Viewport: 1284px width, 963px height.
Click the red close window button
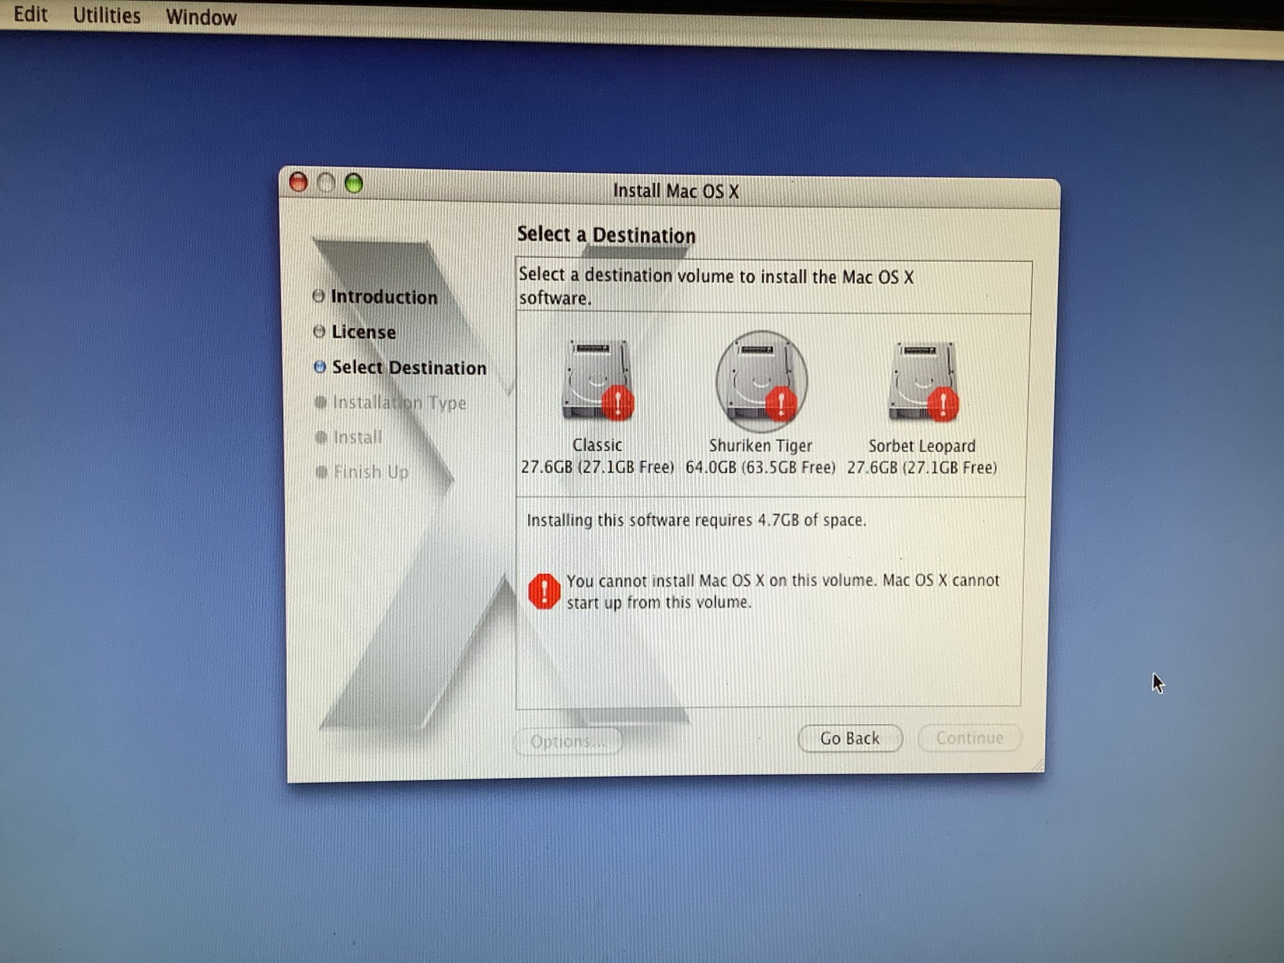[x=299, y=182]
